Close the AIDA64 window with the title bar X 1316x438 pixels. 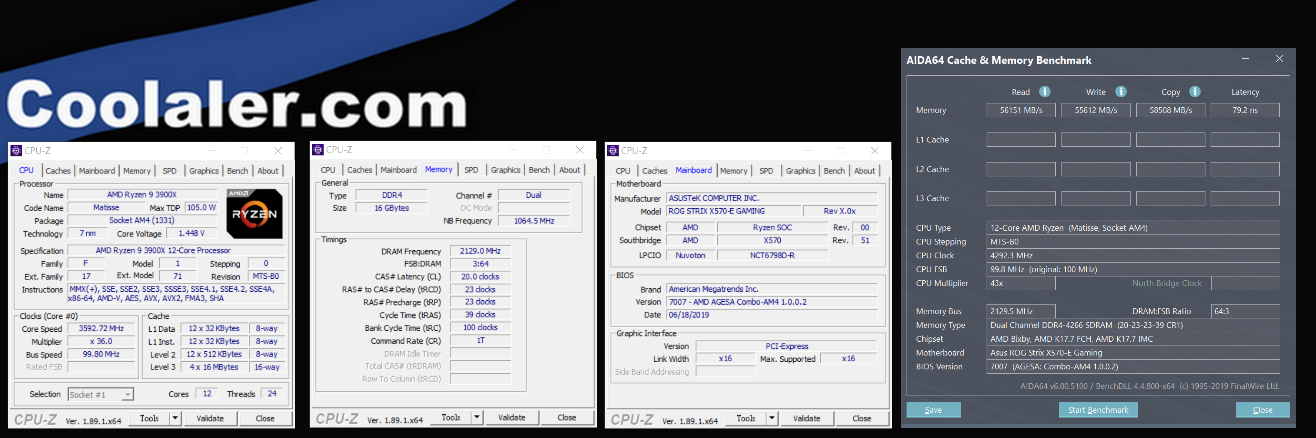1279,59
